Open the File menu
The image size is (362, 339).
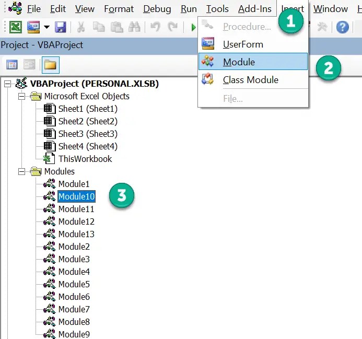34,9
